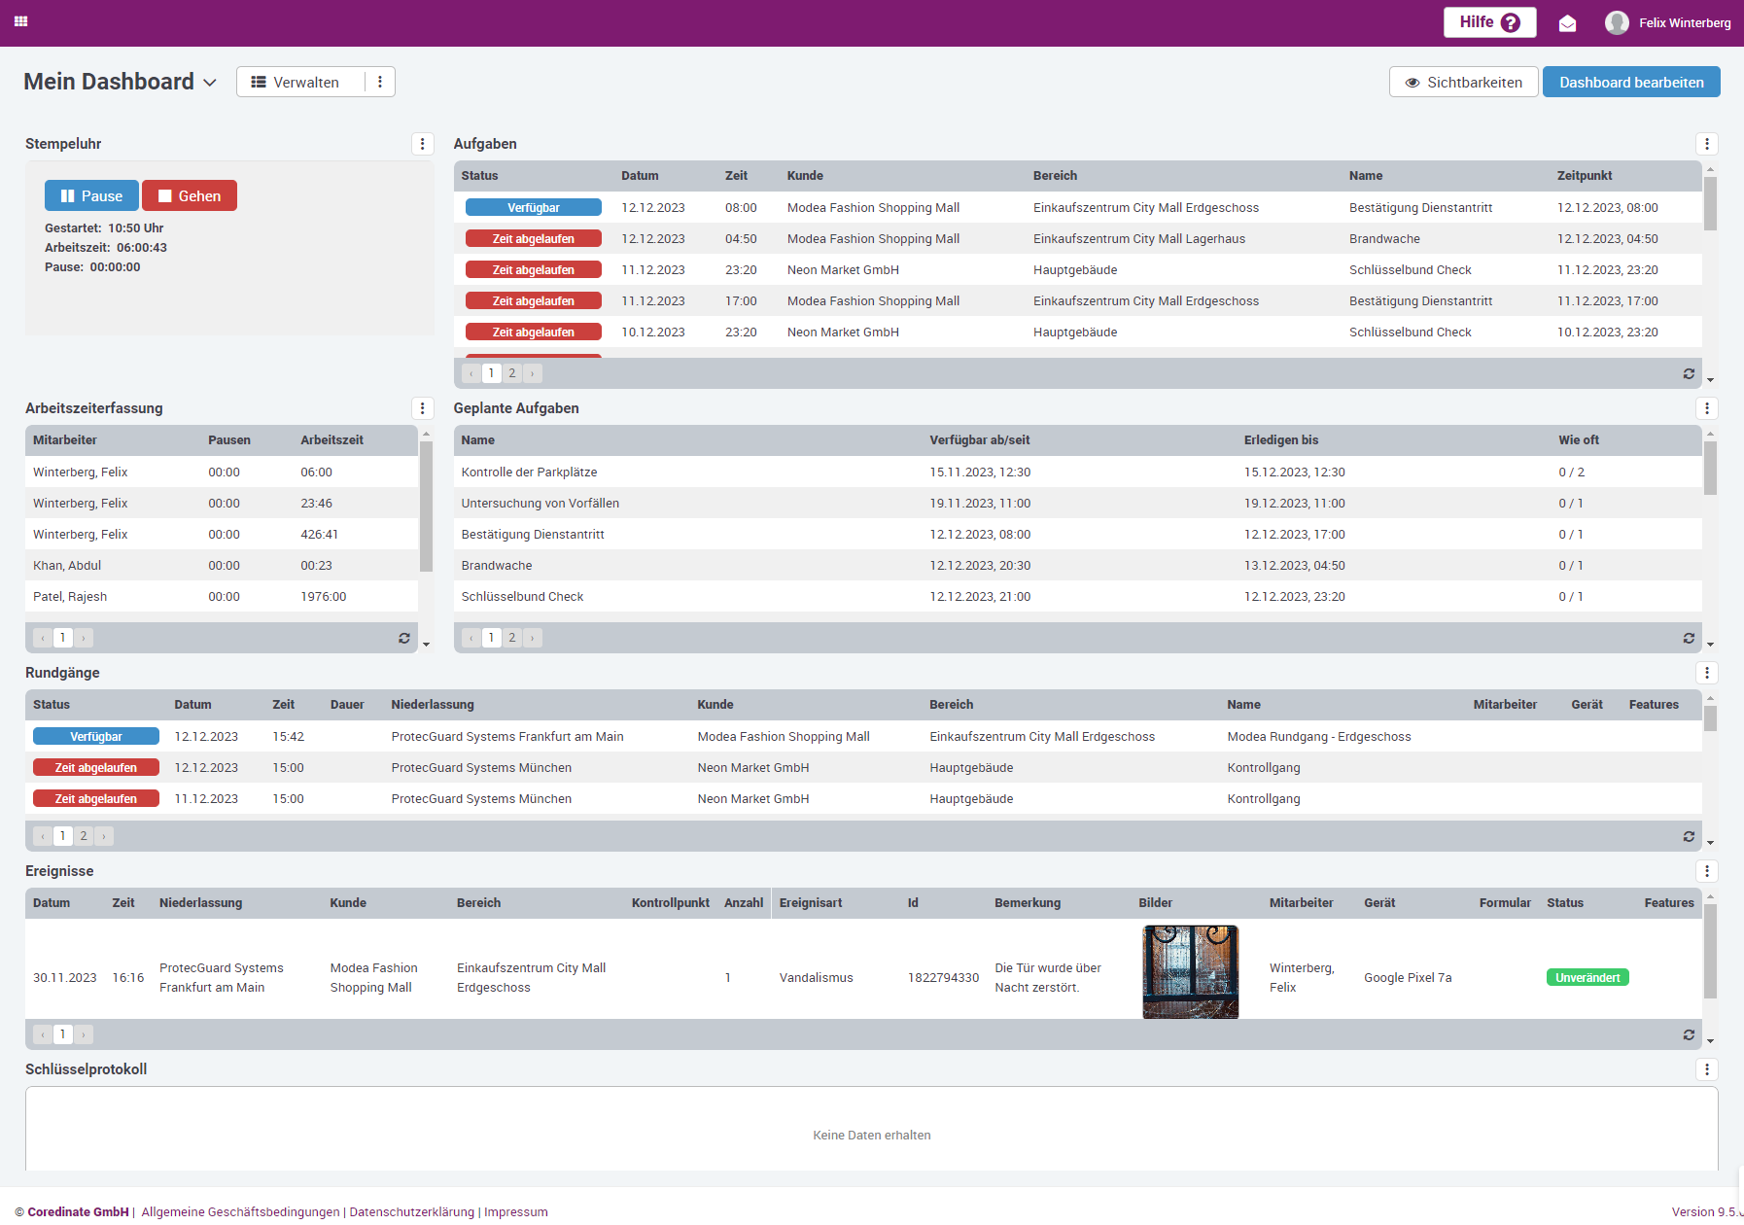
Task: Pause the Stempeluhr timer
Action: click(90, 195)
